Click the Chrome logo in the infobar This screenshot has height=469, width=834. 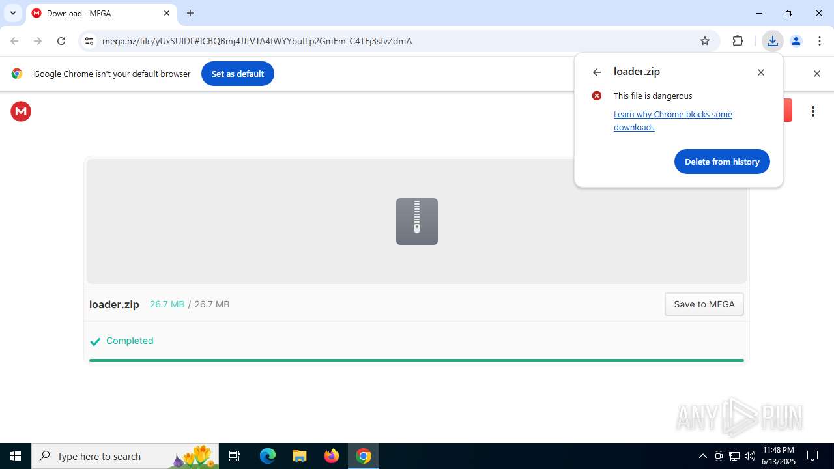point(17,74)
